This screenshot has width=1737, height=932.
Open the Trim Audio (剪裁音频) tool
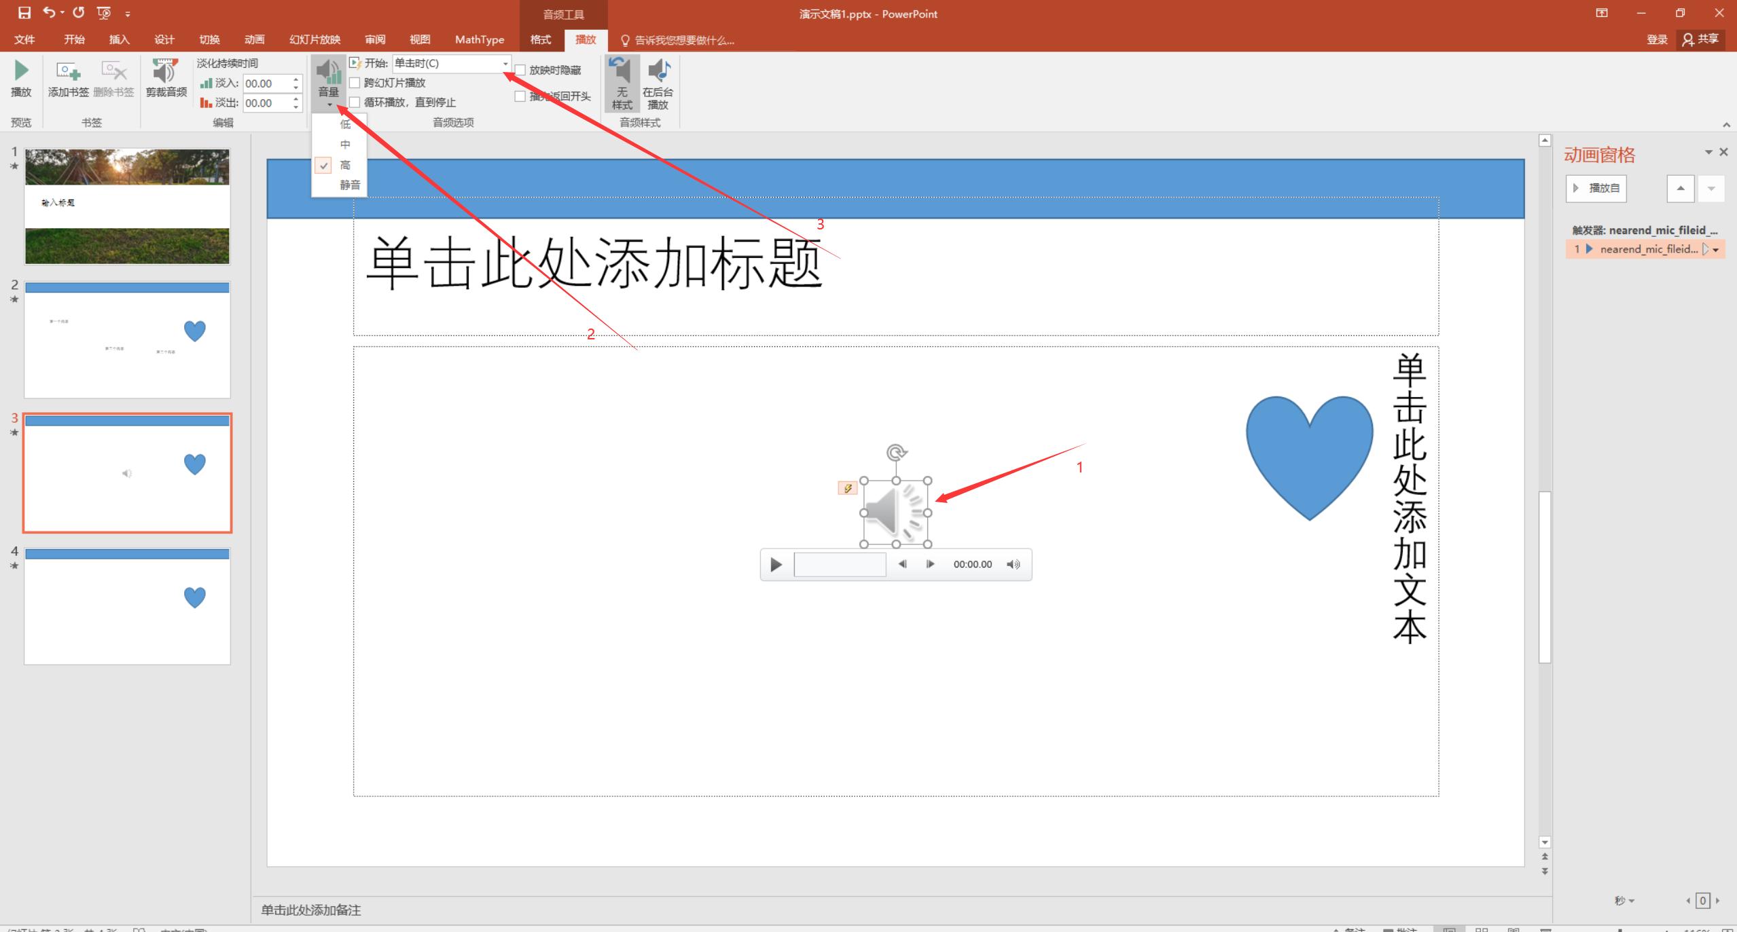(166, 71)
